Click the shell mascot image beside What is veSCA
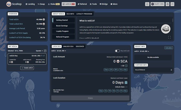This screenshot has width=181, height=110. [166, 29]
